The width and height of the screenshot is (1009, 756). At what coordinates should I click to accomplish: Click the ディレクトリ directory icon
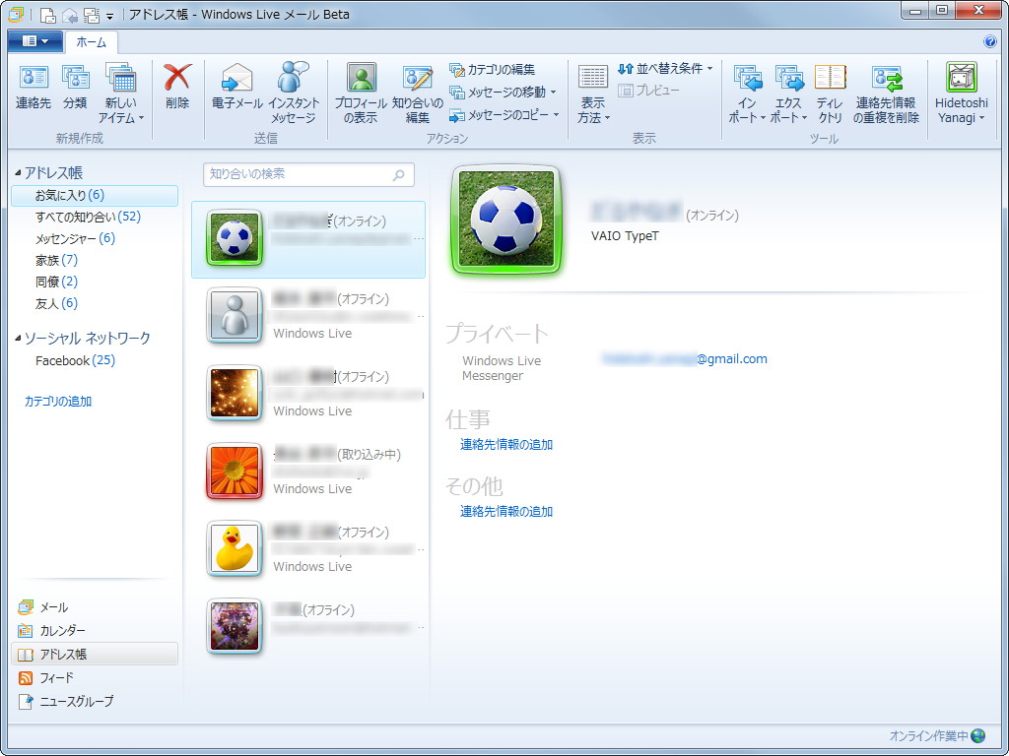pos(830,94)
